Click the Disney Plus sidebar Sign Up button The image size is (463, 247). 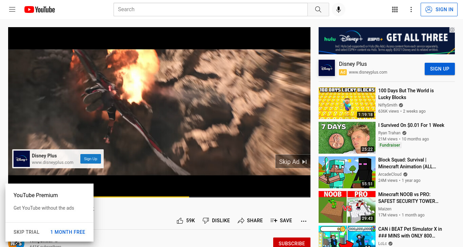pos(440,69)
